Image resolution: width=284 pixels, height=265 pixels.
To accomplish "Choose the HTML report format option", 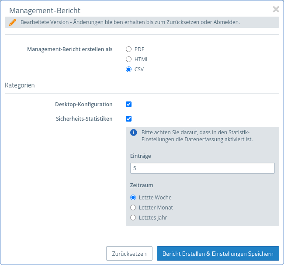I will (129, 59).
